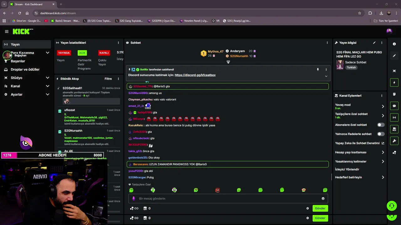Image resolution: width=401 pixels, height=225 pixels.
Task: Reload the page with browser refresh icon
Action: 19,13
